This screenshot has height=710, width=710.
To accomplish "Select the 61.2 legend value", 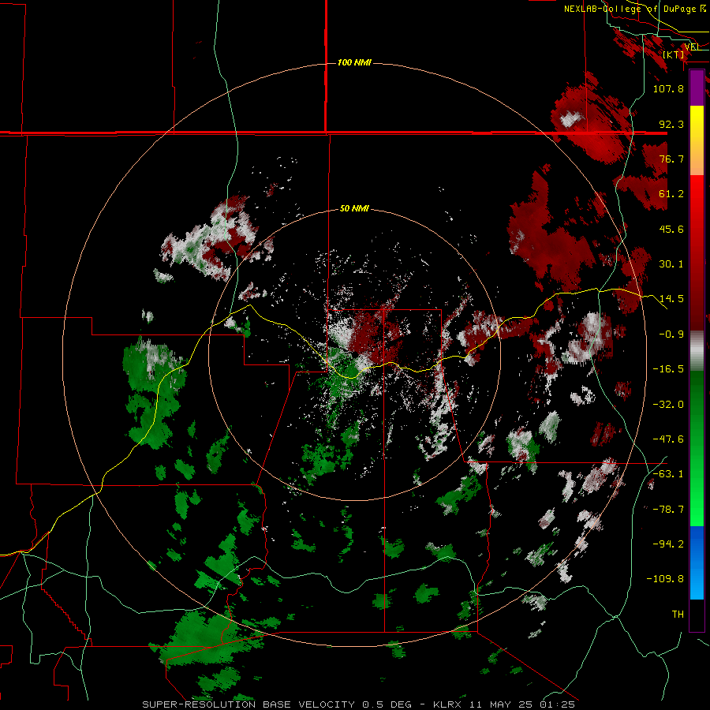I will click(x=671, y=194).
